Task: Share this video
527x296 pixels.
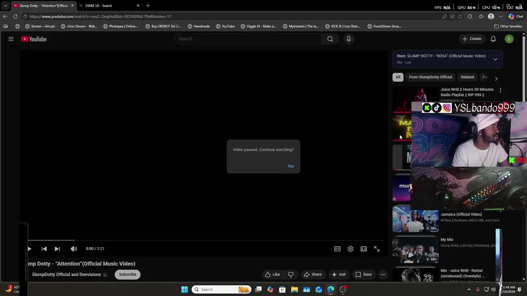Action: pos(312,274)
